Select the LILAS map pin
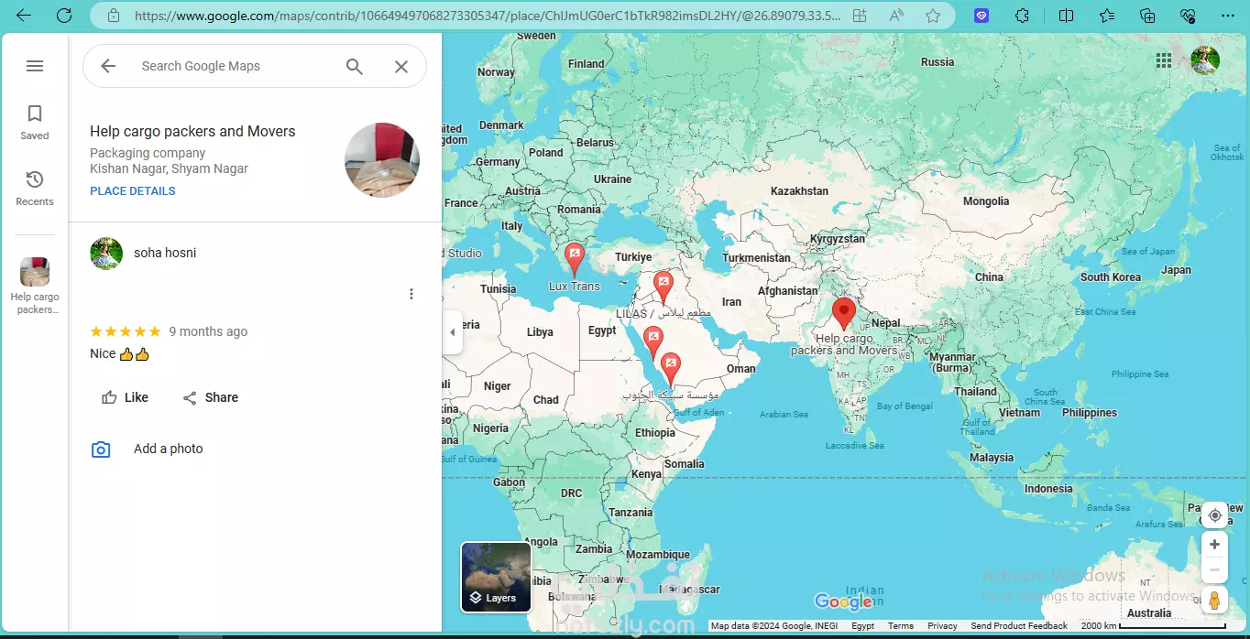The width and height of the screenshot is (1250, 639). click(x=663, y=287)
